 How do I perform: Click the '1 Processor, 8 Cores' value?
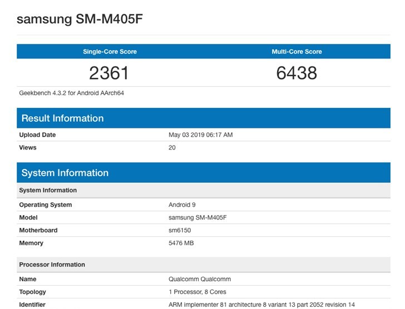[x=197, y=292]
